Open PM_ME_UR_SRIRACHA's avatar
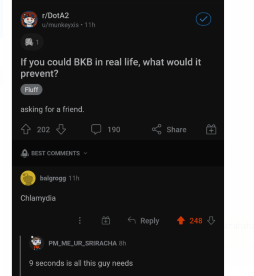 coord(37,244)
